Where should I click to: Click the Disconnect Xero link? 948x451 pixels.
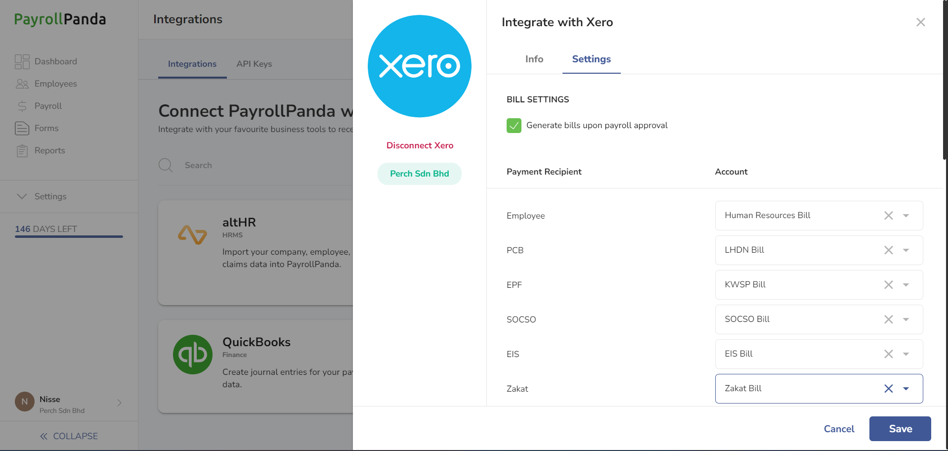click(x=419, y=145)
